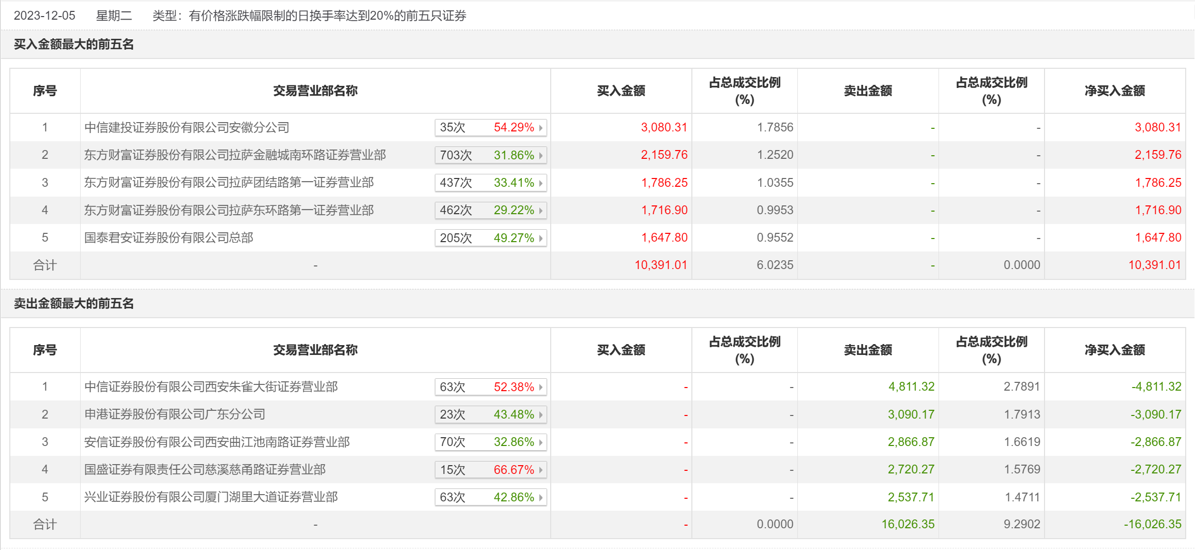Click the 星期二 weekday label

[x=114, y=16]
